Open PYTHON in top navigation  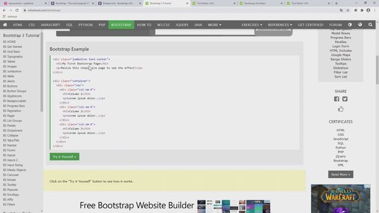[85, 25]
